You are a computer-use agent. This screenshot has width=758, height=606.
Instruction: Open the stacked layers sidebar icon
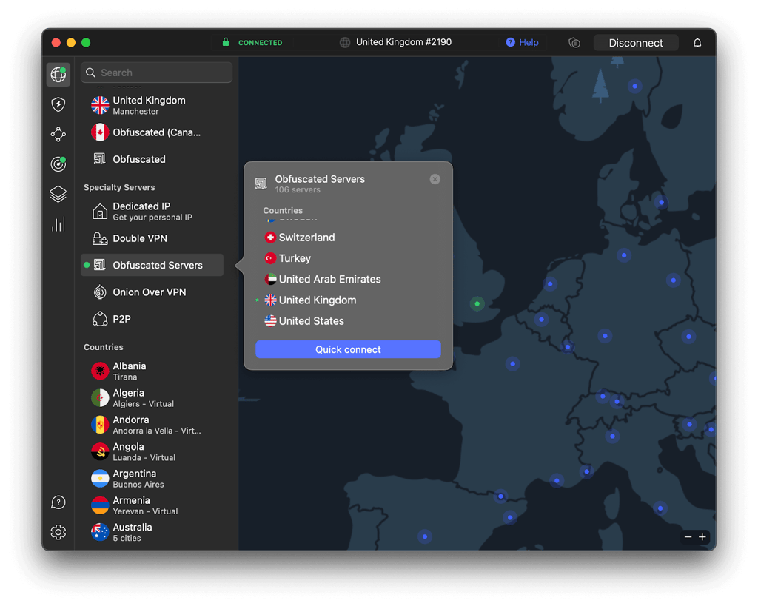tap(58, 195)
